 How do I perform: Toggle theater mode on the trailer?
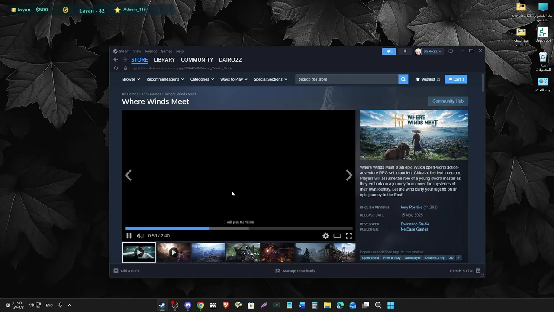(x=337, y=236)
